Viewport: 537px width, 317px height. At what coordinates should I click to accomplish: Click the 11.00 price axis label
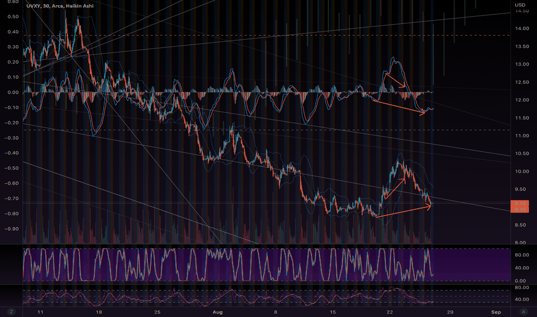coord(522,135)
